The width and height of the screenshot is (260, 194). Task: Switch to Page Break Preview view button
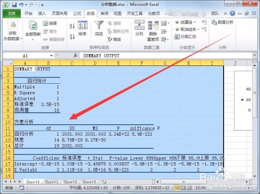click(189, 188)
